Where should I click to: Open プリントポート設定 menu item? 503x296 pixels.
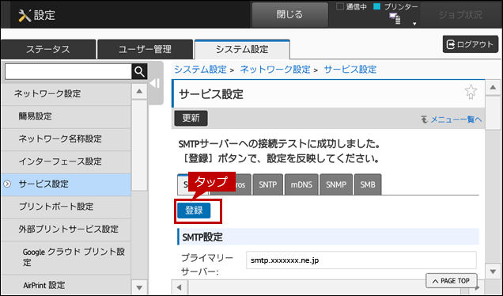pos(66,207)
